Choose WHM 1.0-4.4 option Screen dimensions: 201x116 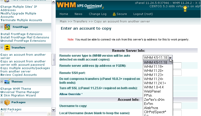click(x=158, y=87)
